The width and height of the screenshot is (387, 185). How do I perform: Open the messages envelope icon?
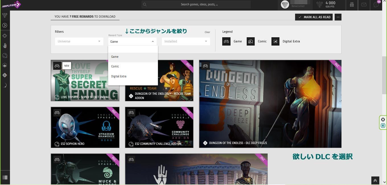coord(364,5)
